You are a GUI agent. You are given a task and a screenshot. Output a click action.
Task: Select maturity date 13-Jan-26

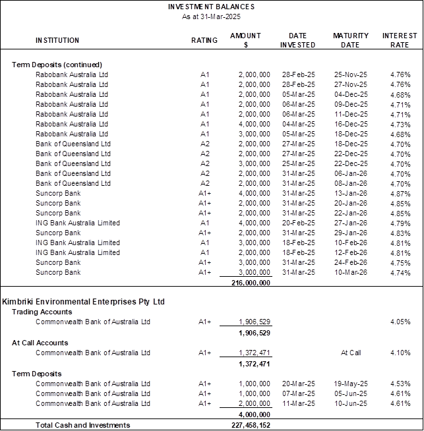(x=351, y=194)
